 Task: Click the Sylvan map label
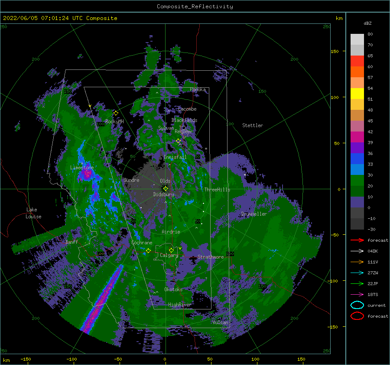point(166,128)
